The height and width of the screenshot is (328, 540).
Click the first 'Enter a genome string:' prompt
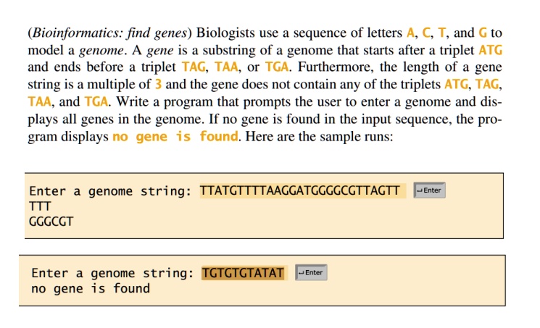tap(110, 191)
